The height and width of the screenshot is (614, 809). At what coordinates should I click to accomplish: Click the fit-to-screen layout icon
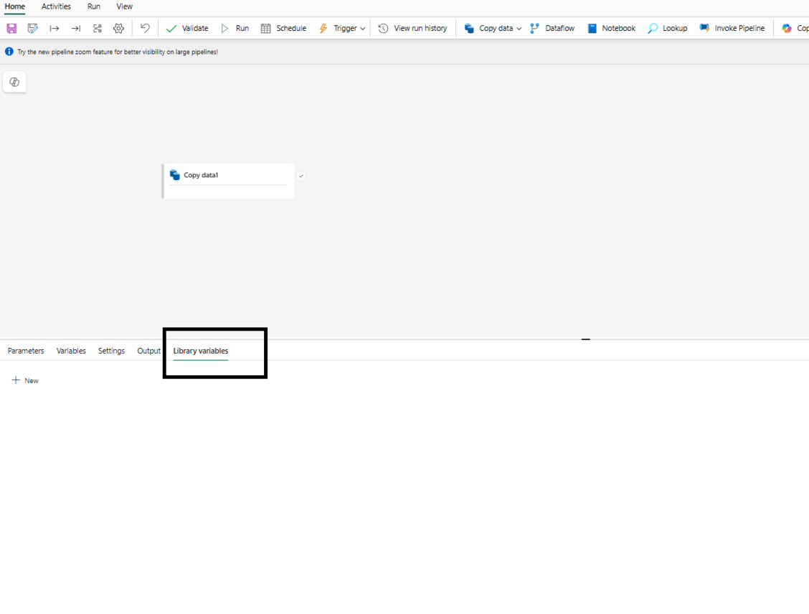click(97, 29)
